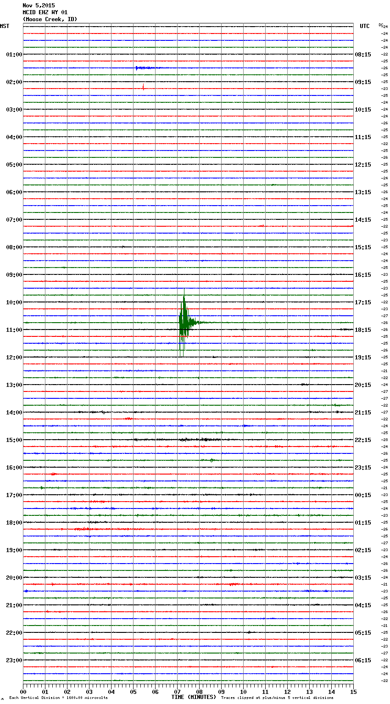Image resolution: width=390 pixels, height=704 pixels.
Task: Click the 10:15 UTC row label
Action: pos(363,109)
